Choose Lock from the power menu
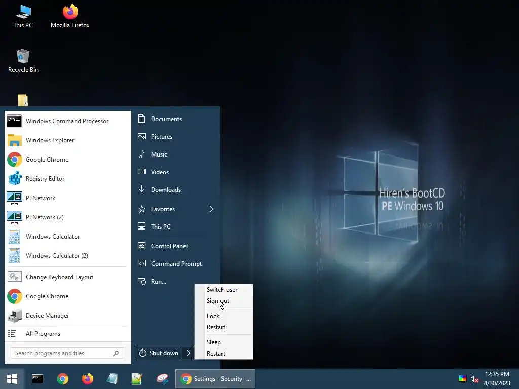519x389 pixels. tap(224, 316)
